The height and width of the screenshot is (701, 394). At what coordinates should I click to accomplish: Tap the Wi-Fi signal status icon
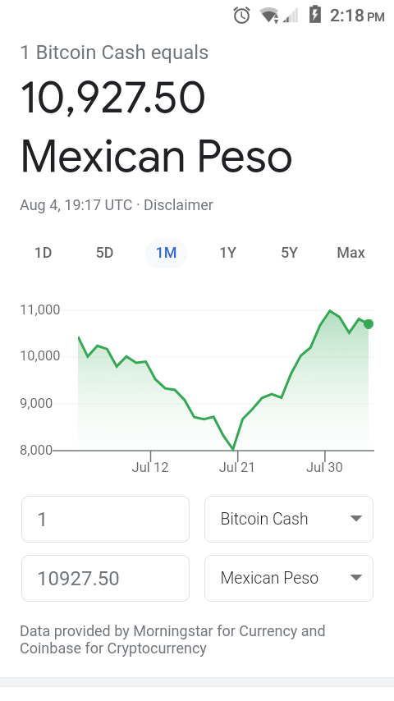click(269, 16)
